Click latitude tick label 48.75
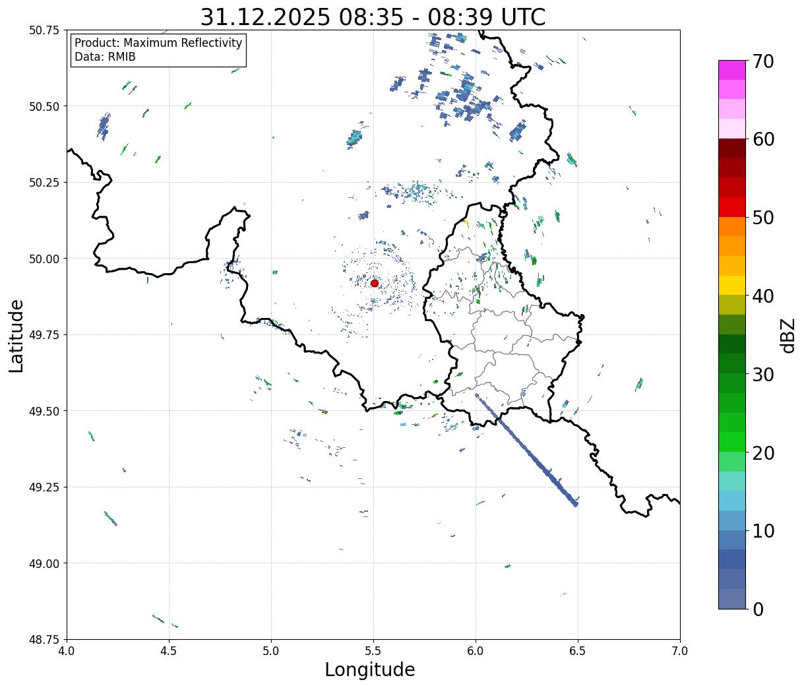804x686 pixels. tap(44, 639)
